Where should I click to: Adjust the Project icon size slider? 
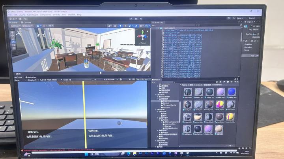click(229, 146)
